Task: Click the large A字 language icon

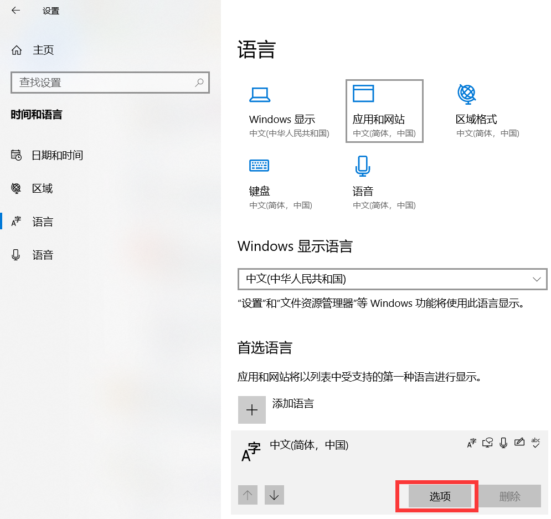Action: 251,452
